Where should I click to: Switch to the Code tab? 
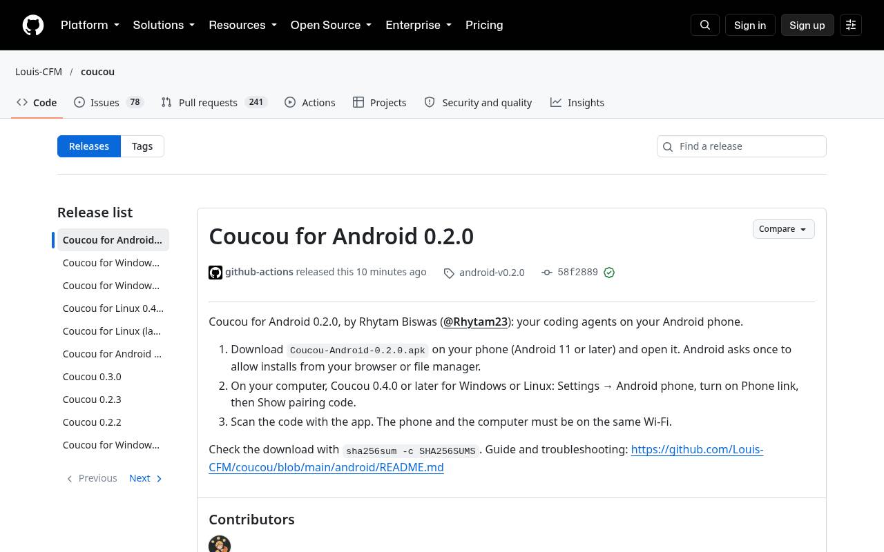37,102
